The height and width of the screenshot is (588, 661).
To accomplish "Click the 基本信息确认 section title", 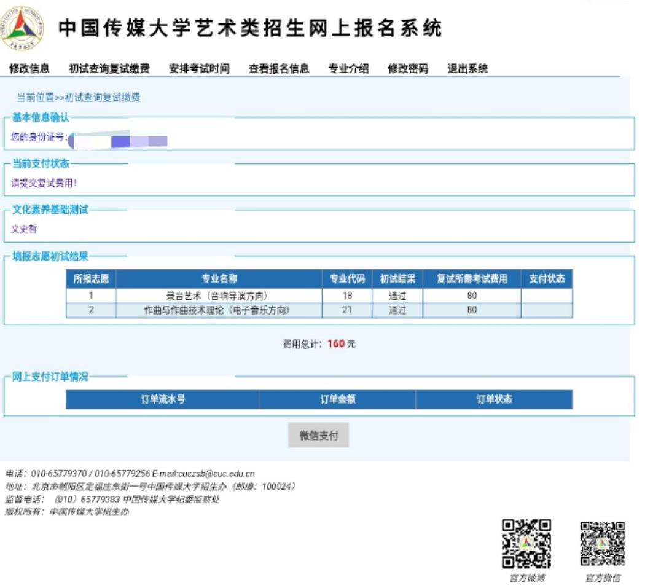I will click(41, 117).
